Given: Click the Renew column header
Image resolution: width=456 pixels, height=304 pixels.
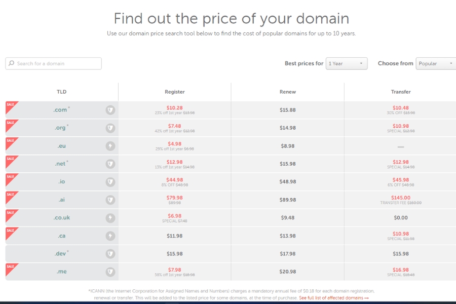Looking at the screenshot, I should (x=288, y=92).
